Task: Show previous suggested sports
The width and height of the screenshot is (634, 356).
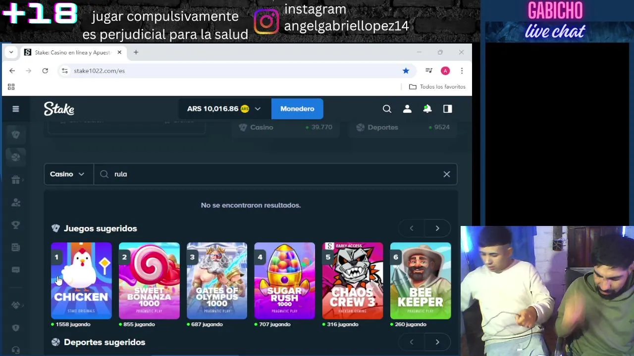Action: coord(411,342)
